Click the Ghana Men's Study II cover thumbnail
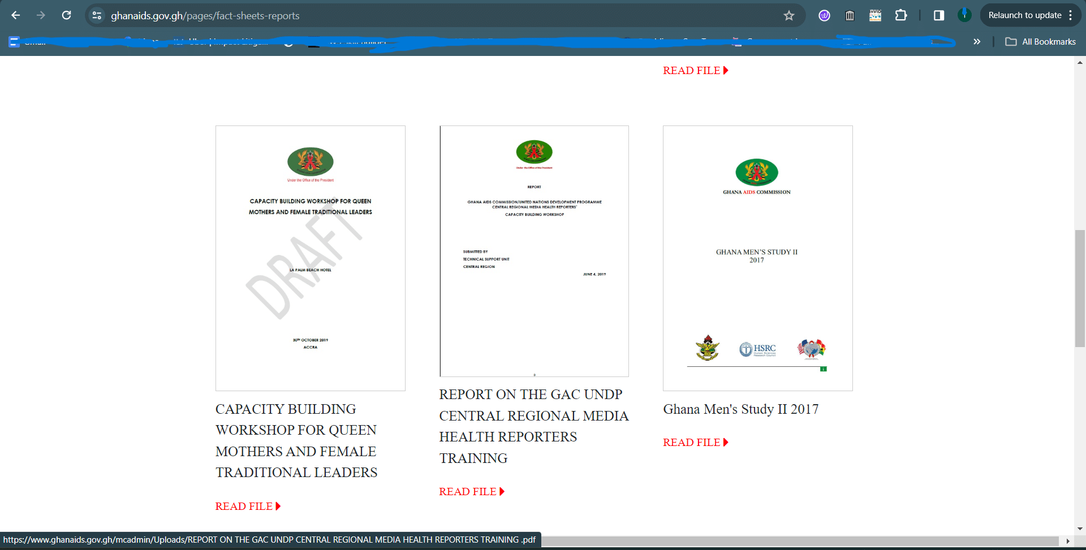The width and height of the screenshot is (1086, 550). pyautogui.click(x=757, y=258)
